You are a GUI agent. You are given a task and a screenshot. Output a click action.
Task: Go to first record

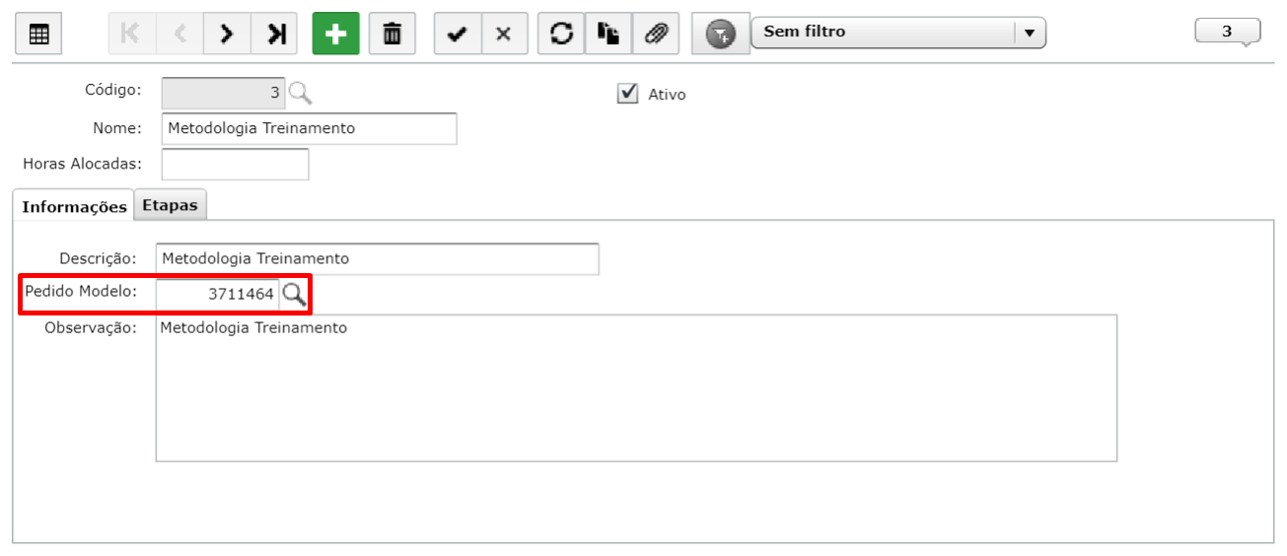click(x=131, y=35)
